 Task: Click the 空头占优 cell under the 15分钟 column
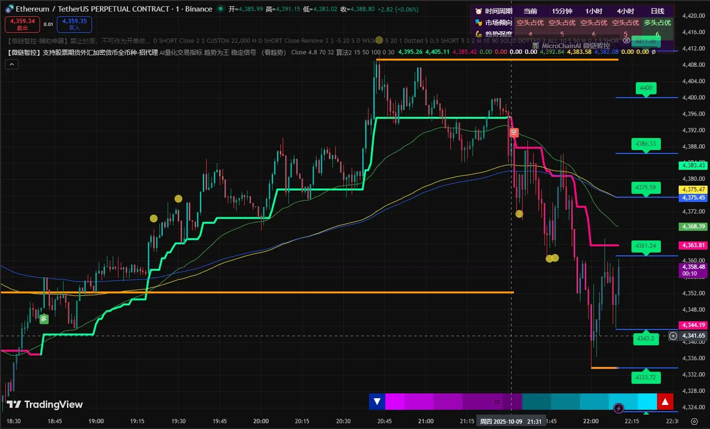562,23
